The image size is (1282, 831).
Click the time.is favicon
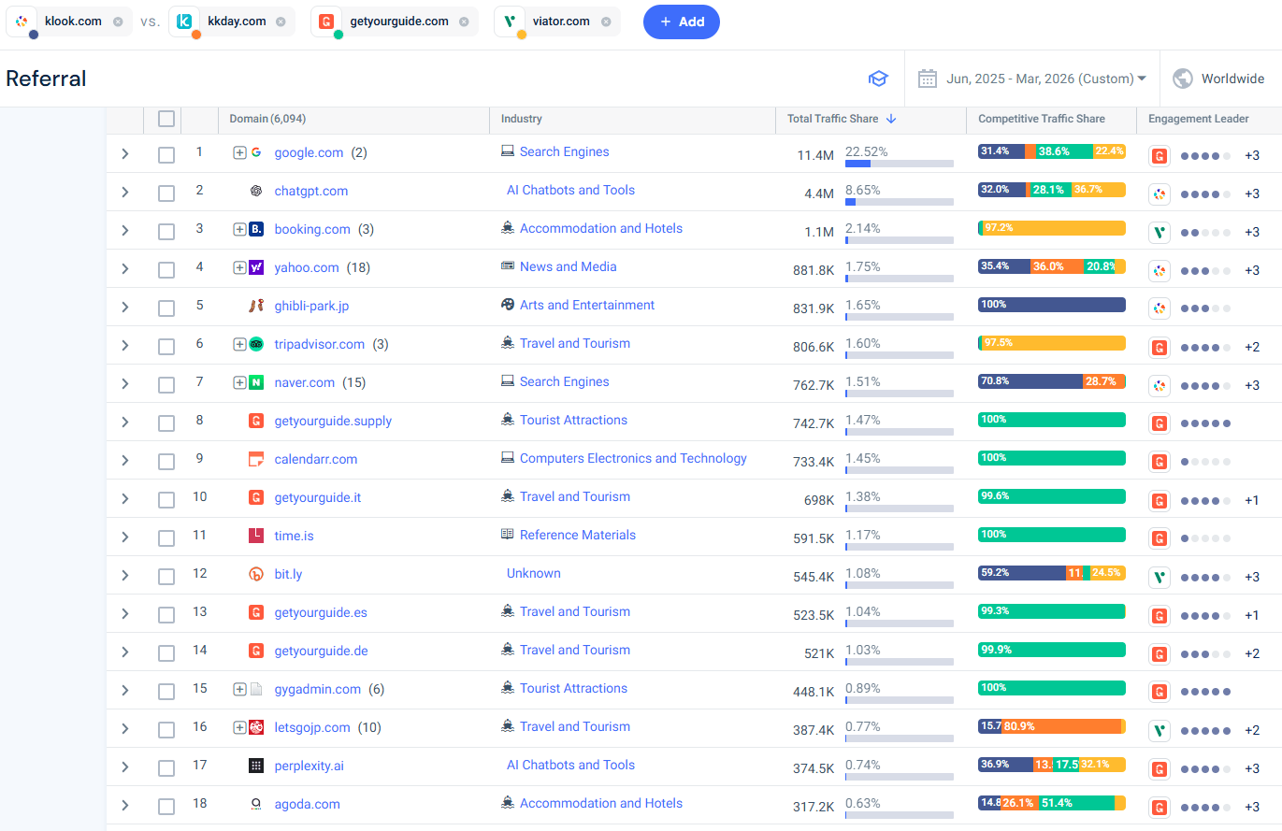pos(255,536)
